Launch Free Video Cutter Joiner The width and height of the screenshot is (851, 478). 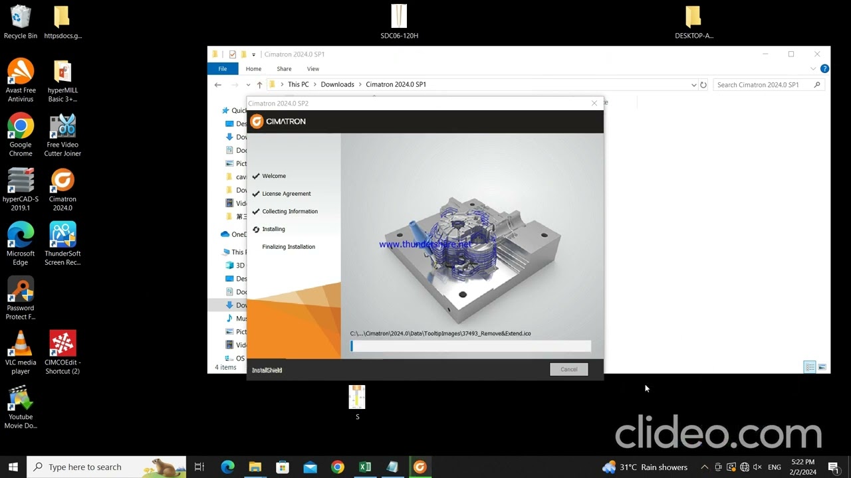62,135
